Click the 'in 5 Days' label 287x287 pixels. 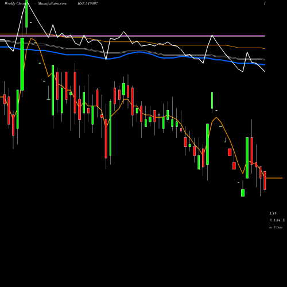(276, 227)
